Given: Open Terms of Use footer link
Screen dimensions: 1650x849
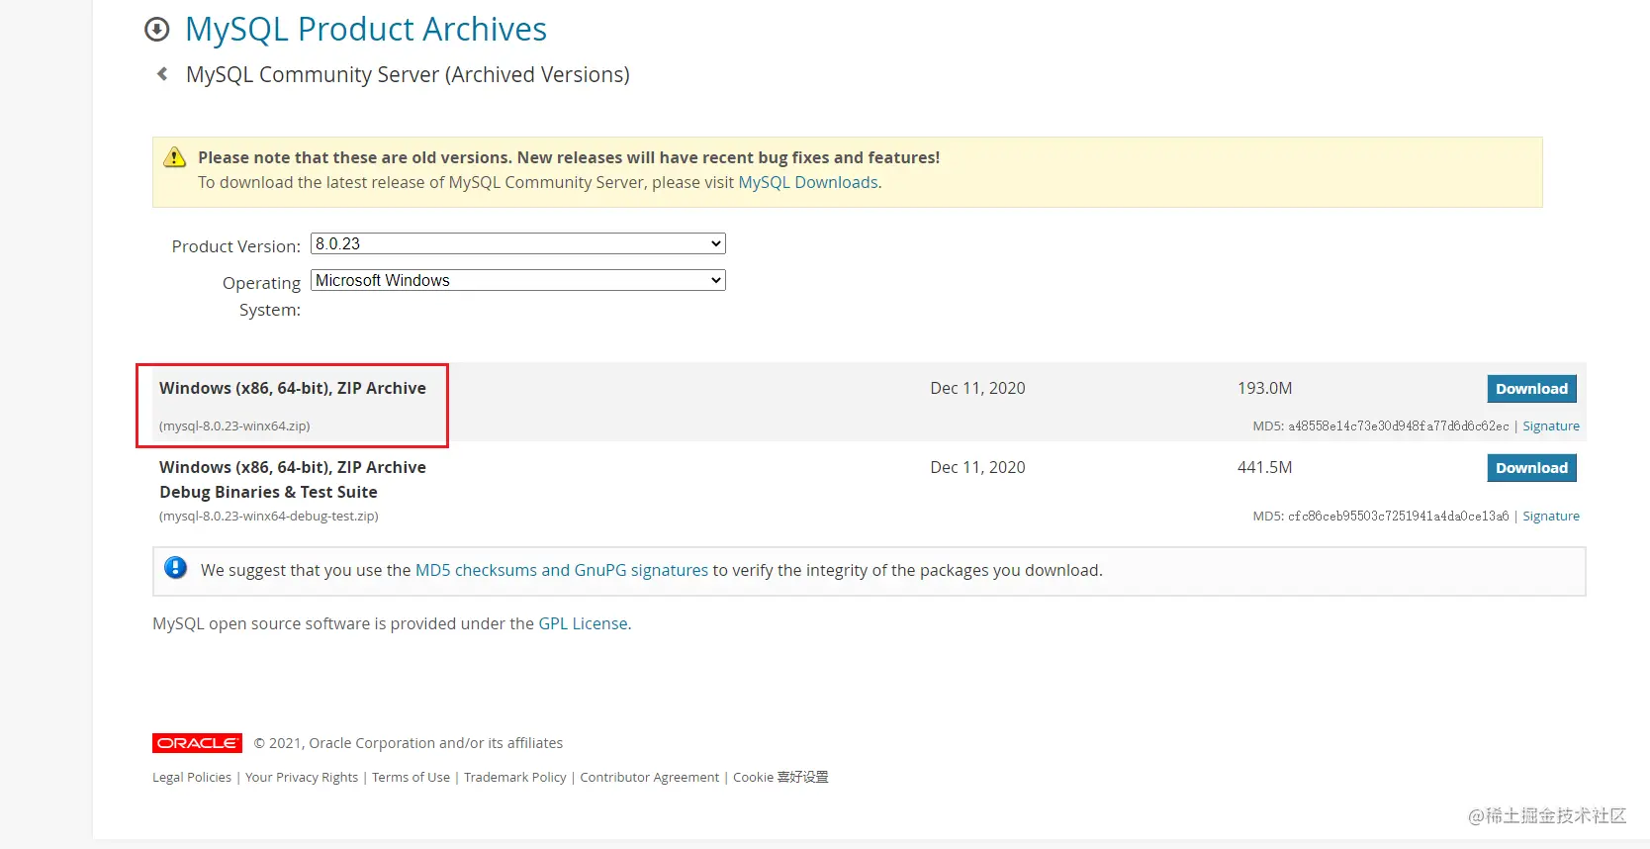Looking at the screenshot, I should [x=411, y=778].
